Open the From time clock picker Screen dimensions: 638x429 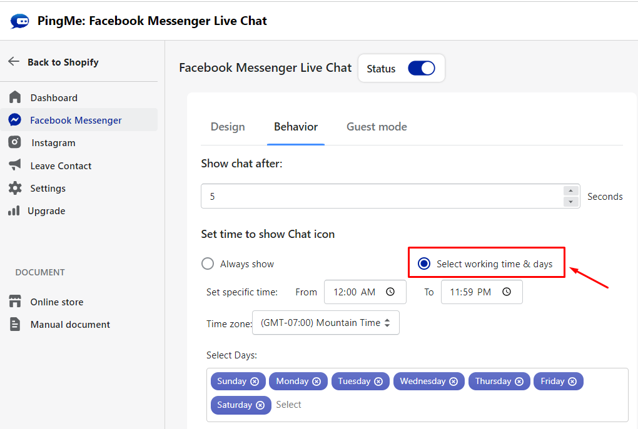click(x=390, y=292)
